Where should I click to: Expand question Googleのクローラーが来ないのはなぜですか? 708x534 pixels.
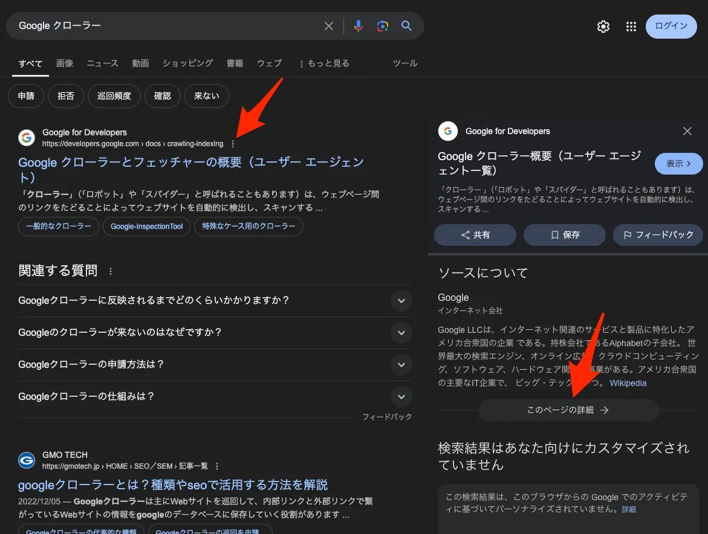pyautogui.click(x=215, y=332)
